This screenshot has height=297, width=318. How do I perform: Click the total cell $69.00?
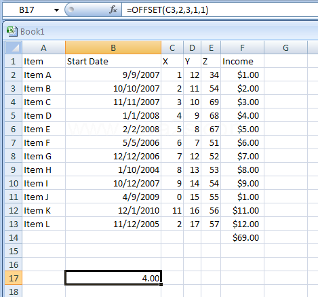[x=242, y=237]
